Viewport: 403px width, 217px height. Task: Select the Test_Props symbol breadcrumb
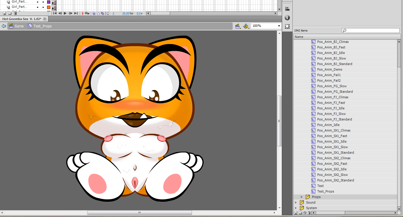coord(40,26)
